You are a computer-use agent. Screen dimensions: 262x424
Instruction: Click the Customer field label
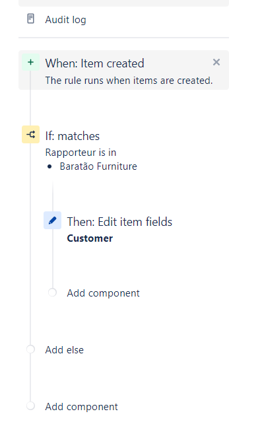[90, 238]
